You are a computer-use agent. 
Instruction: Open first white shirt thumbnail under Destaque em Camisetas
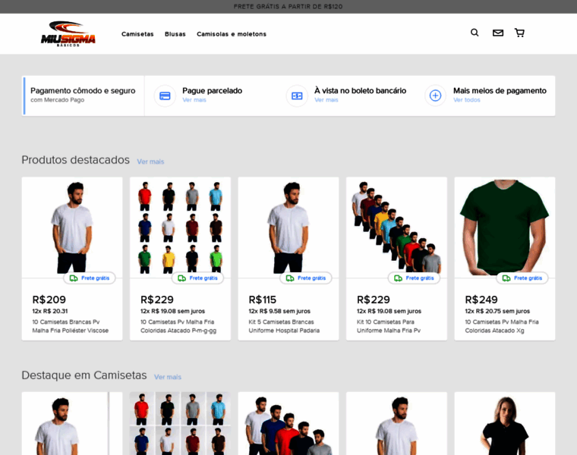tap(72, 423)
